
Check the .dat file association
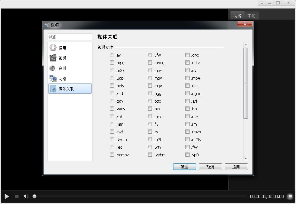[x=187, y=86]
